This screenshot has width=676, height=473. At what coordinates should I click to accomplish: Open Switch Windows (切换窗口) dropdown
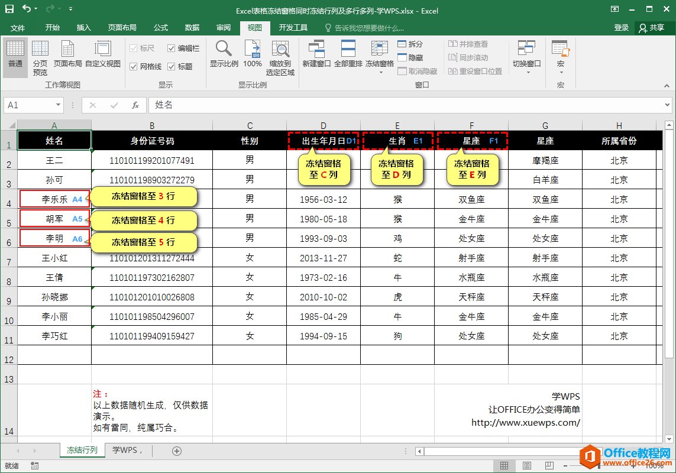[x=527, y=58]
